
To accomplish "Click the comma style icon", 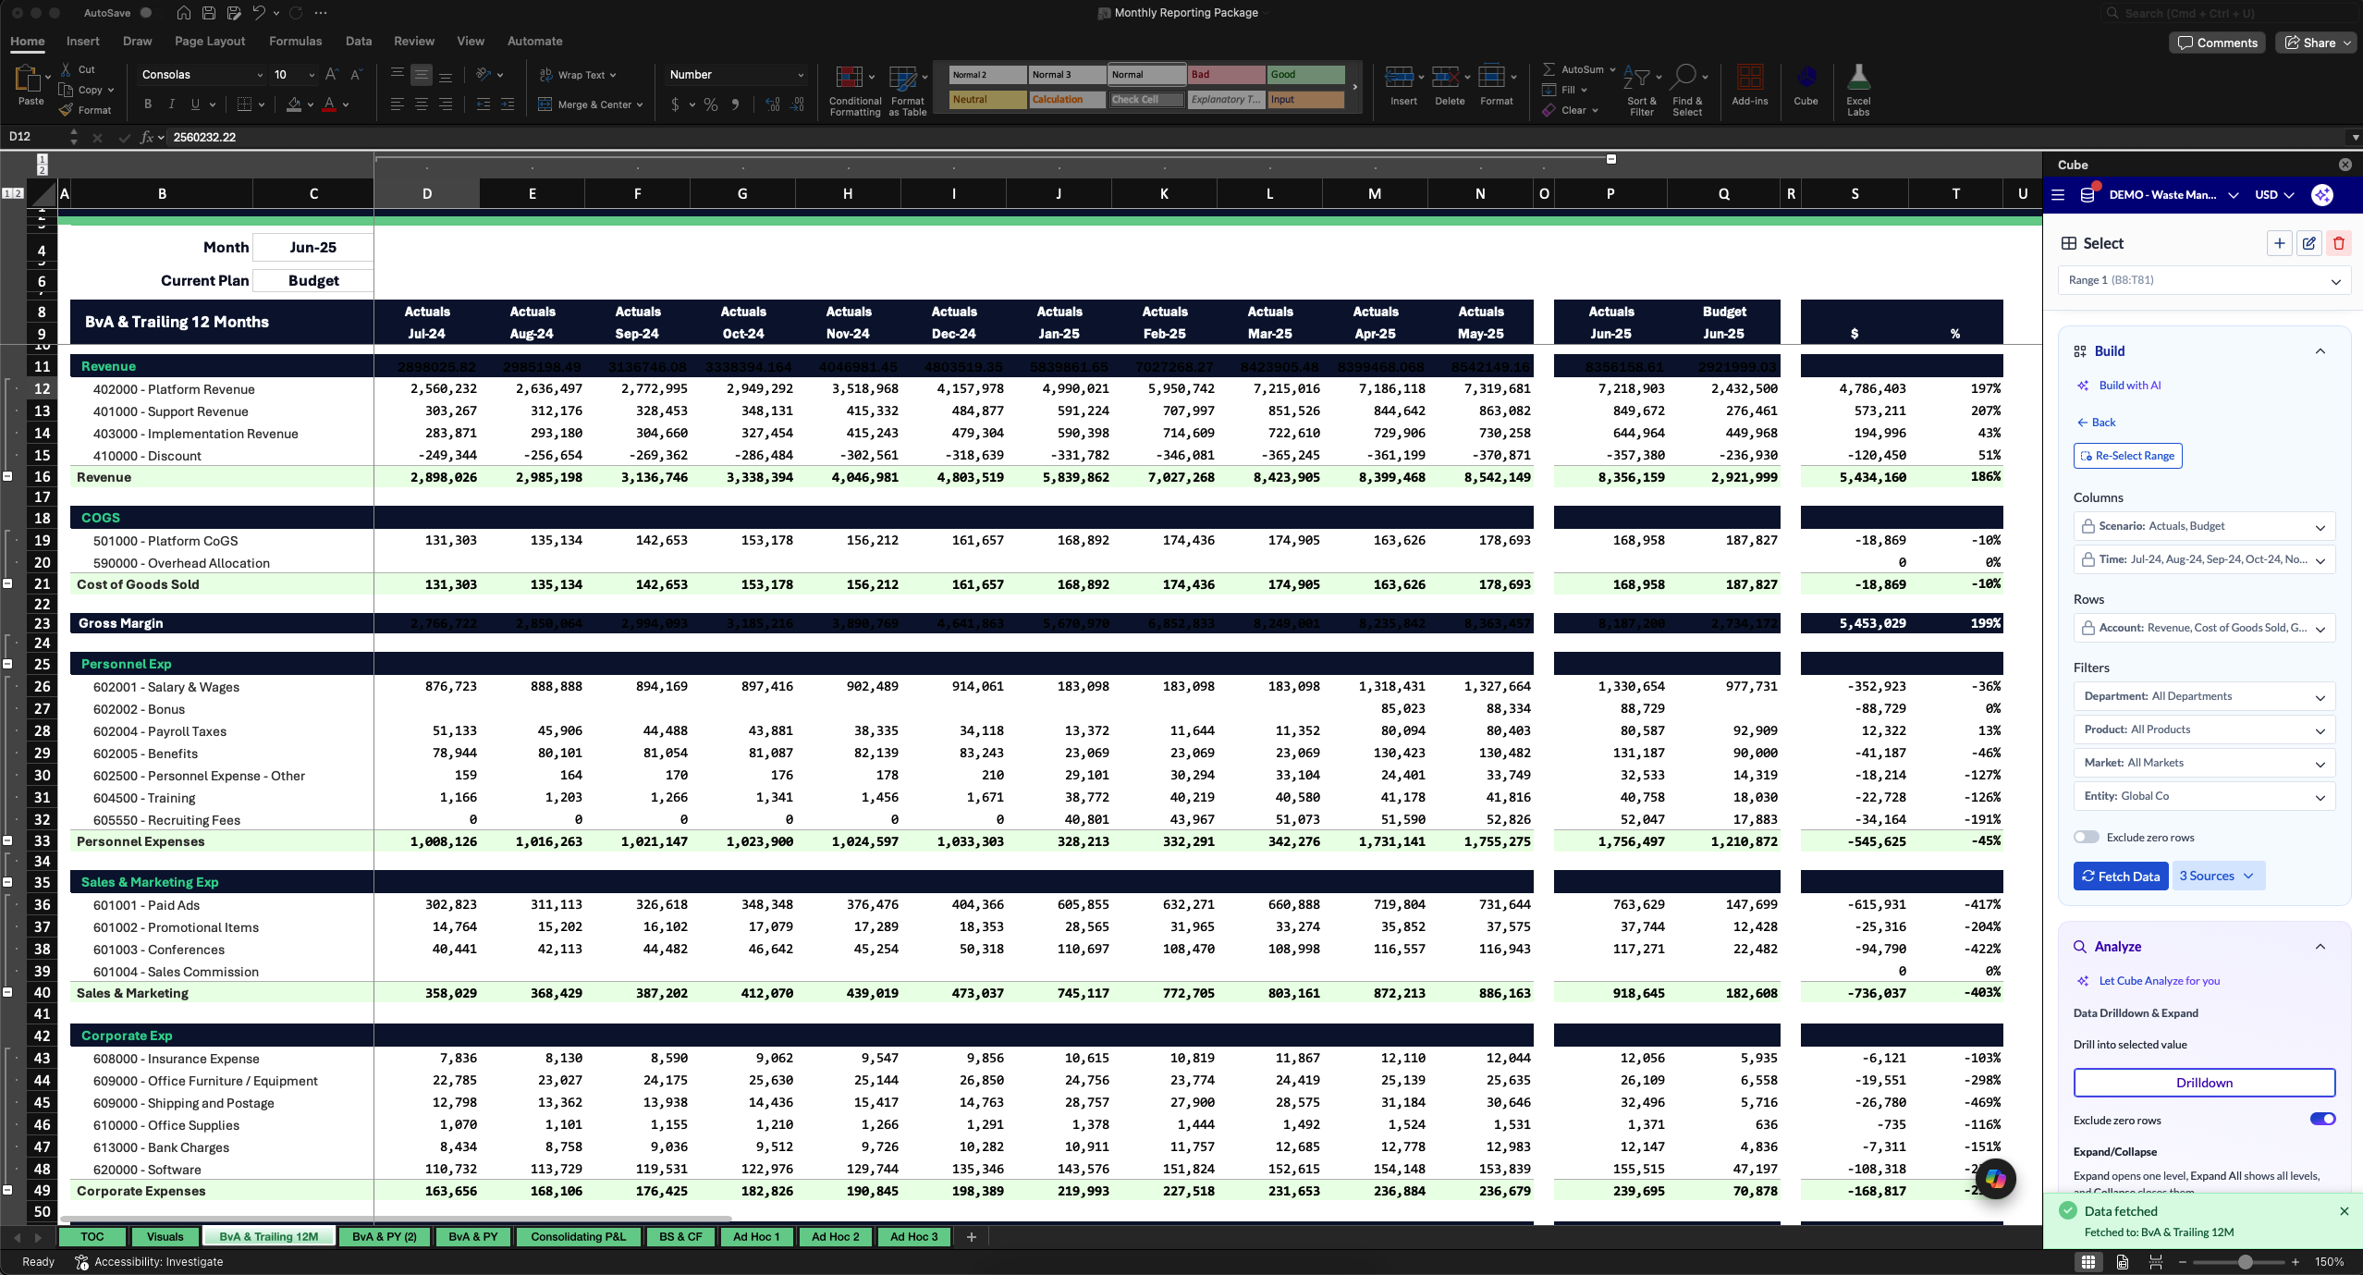I will click(736, 104).
